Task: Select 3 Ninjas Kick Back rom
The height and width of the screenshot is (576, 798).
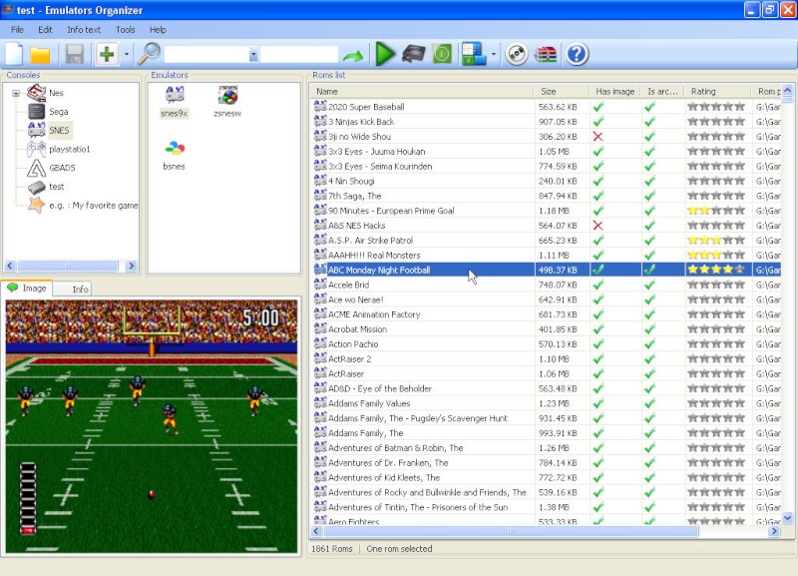Action: tap(361, 122)
